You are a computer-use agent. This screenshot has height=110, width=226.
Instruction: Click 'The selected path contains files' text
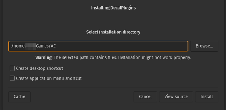click(87, 58)
